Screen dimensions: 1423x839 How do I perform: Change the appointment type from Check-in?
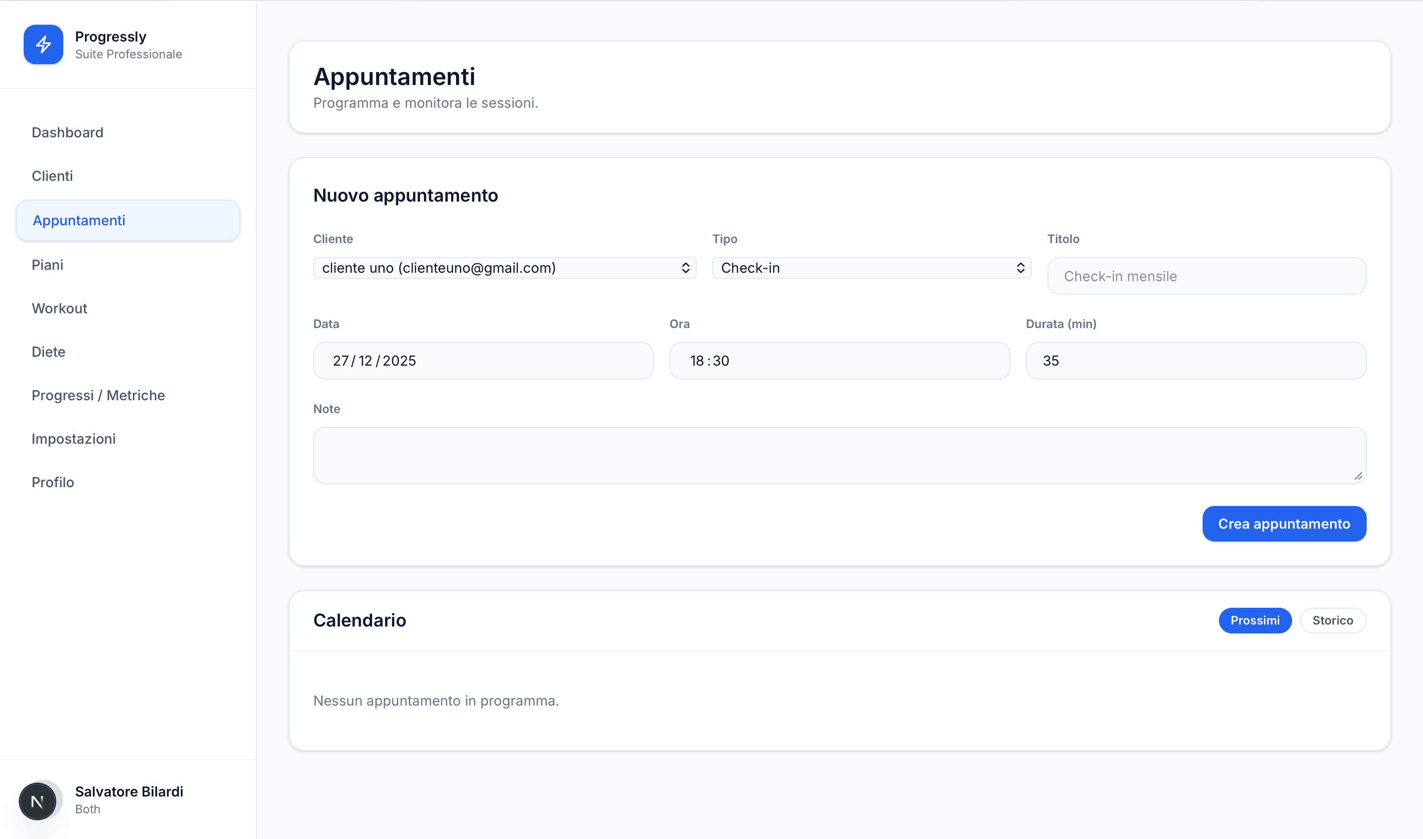(871, 267)
